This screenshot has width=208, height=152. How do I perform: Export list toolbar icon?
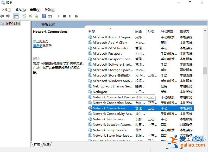tap(36, 16)
